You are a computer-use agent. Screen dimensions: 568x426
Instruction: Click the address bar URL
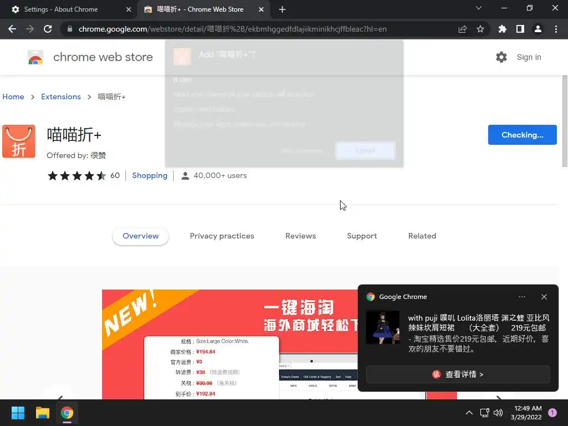[232, 29]
